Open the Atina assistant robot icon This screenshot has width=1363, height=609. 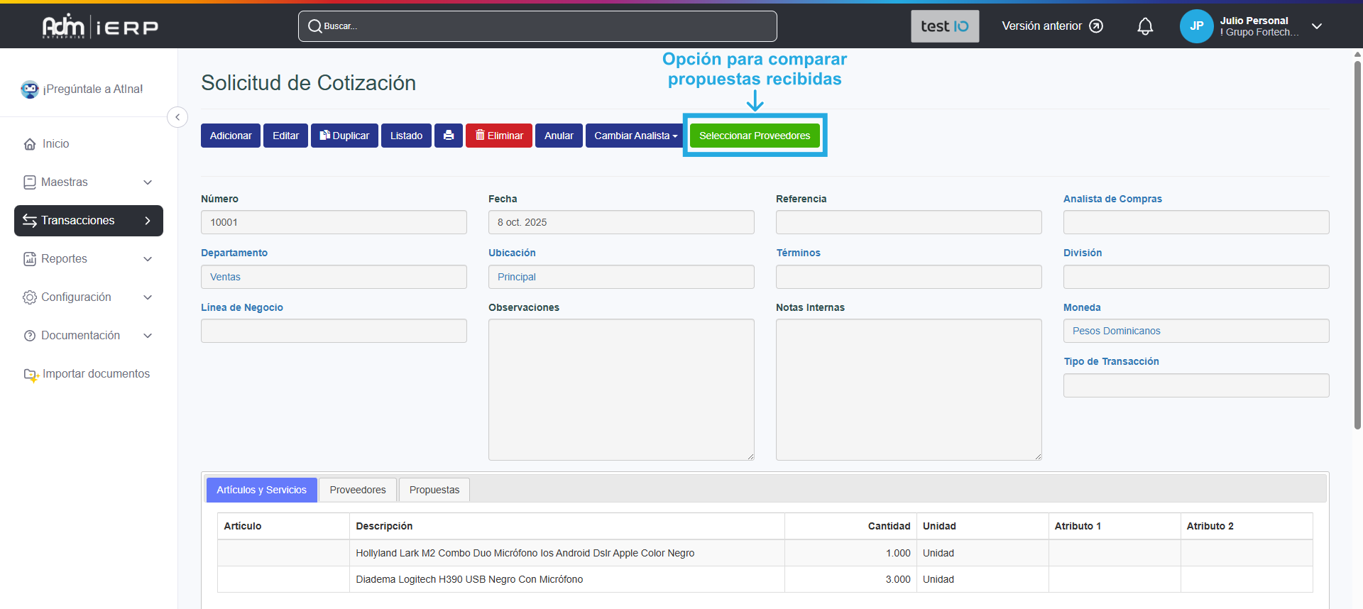coord(30,89)
